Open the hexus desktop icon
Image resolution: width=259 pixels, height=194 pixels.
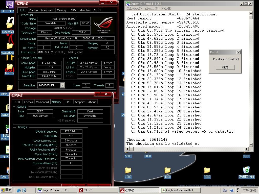coord(7,108)
